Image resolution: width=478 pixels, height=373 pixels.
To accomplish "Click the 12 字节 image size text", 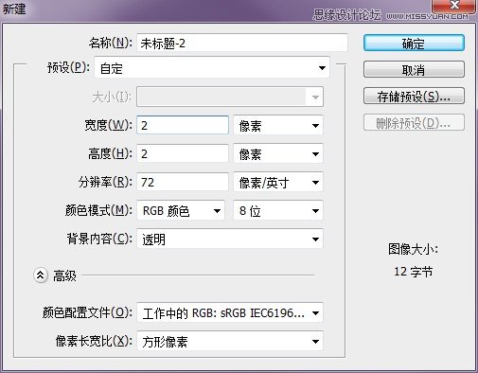I will click(x=414, y=272).
